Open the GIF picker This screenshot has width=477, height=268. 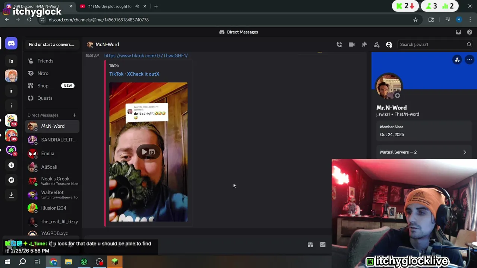pos(323,245)
